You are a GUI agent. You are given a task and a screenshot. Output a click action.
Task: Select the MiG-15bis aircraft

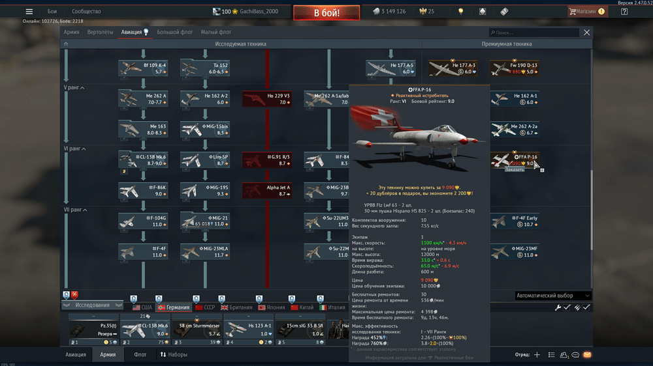(205, 130)
